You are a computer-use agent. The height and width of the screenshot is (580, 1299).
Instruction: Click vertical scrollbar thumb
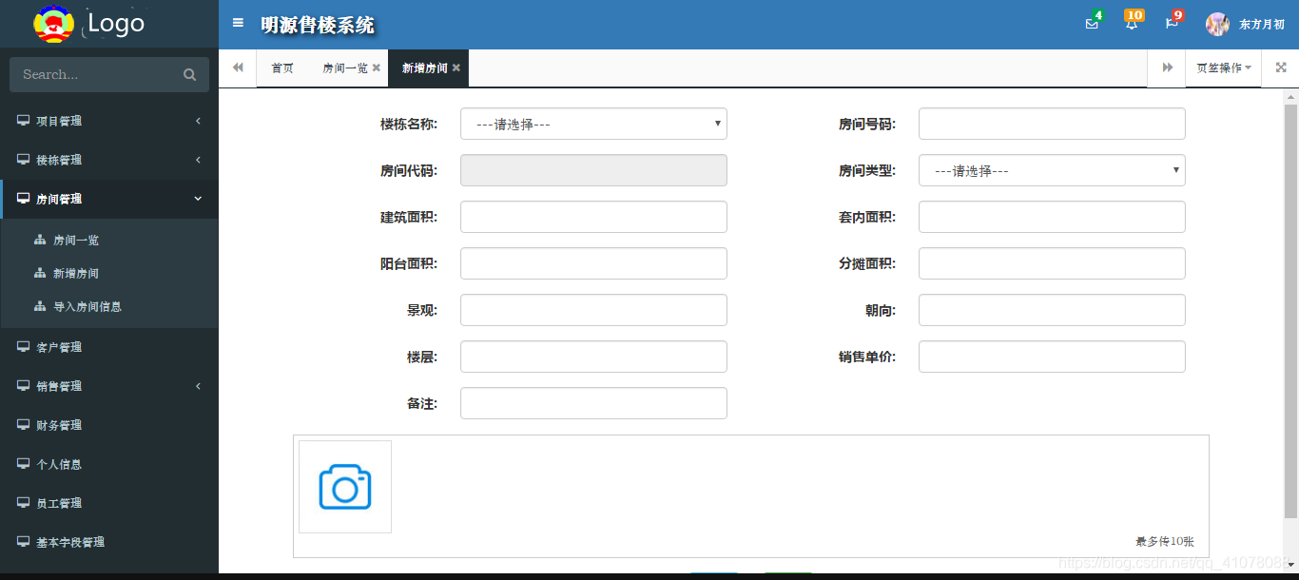(1290, 311)
